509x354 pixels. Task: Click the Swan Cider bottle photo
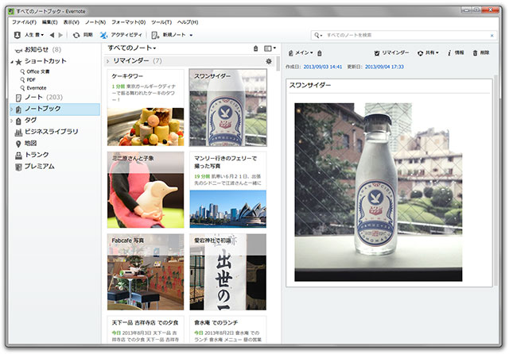pyautogui.click(x=379, y=192)
